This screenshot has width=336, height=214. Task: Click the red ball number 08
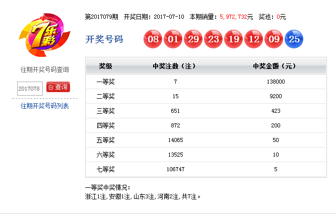(x=153, y=40)
